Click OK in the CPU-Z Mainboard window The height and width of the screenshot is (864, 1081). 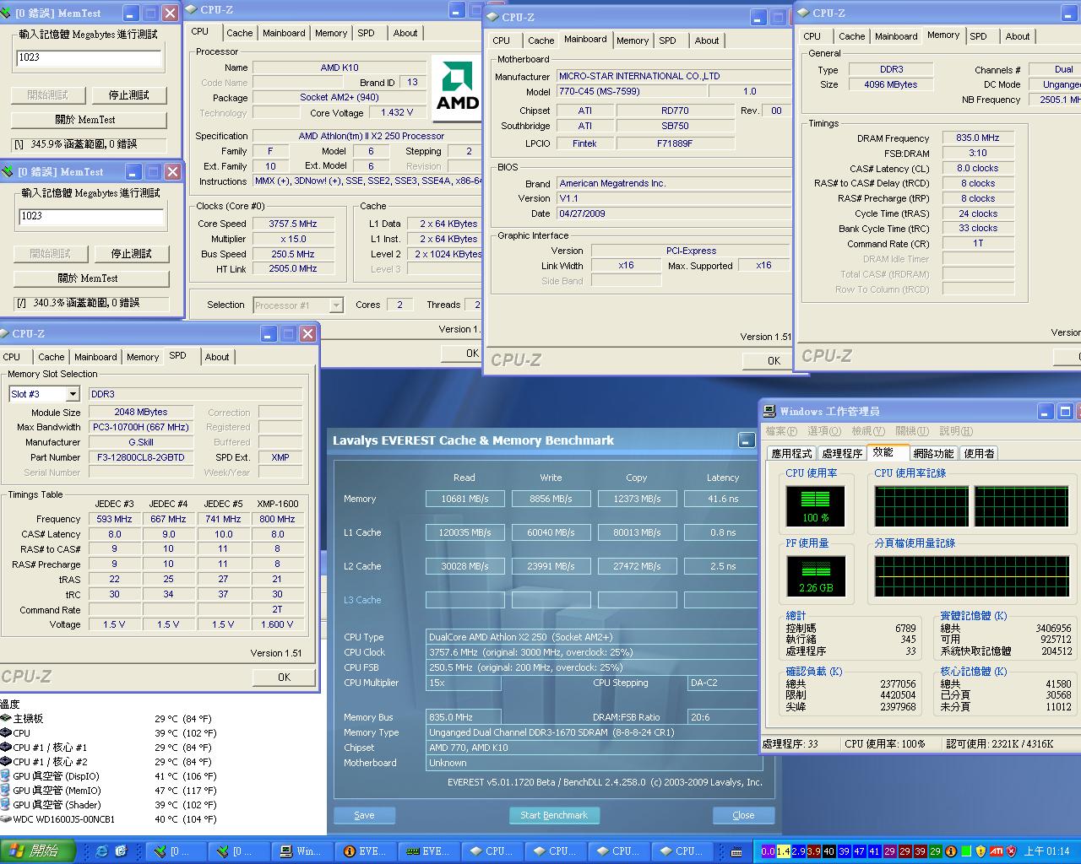coord(767,360)
